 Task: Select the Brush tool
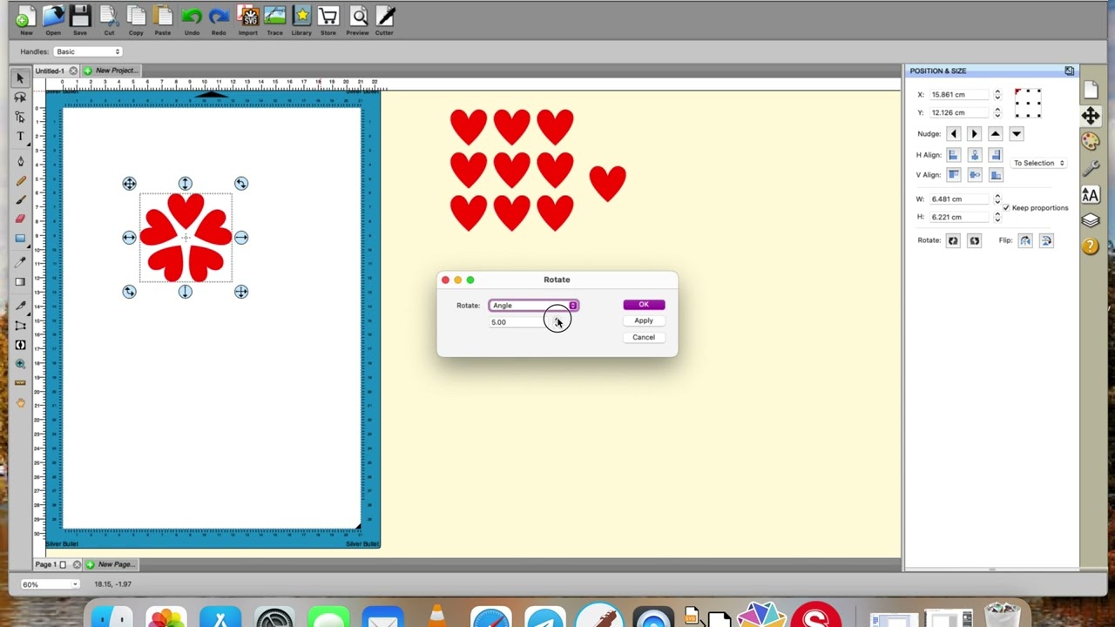(x=20, y=199)
